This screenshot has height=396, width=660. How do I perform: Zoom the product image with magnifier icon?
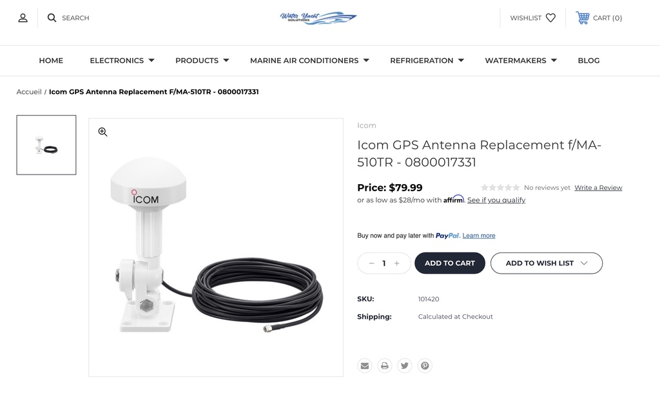102,132
